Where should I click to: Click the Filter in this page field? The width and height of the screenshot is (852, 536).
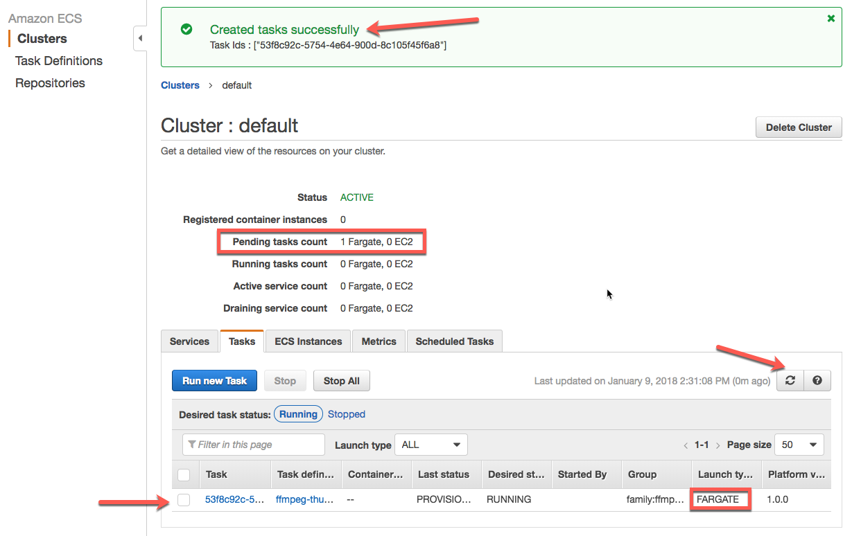[x=254, y=445]
